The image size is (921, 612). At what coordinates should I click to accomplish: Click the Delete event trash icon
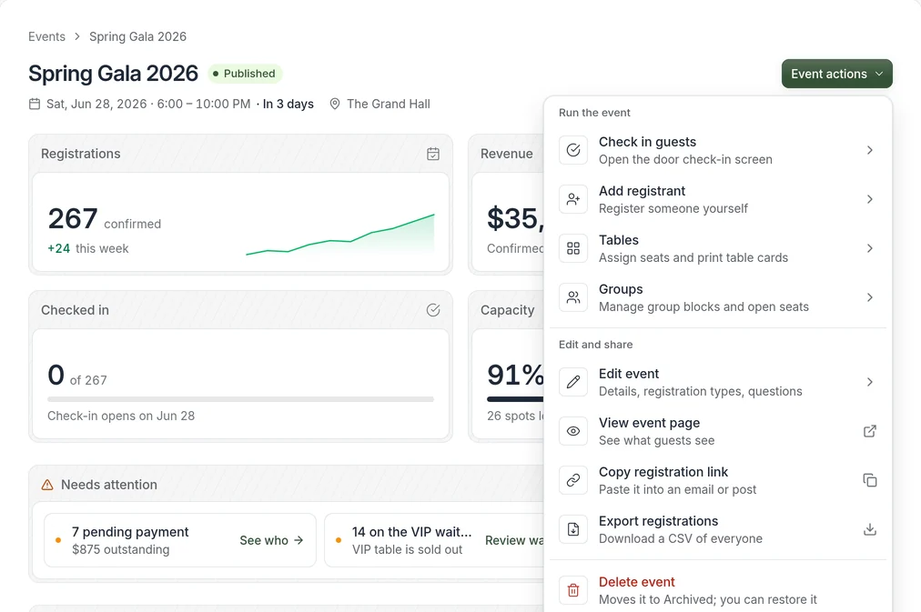[573, 590]
